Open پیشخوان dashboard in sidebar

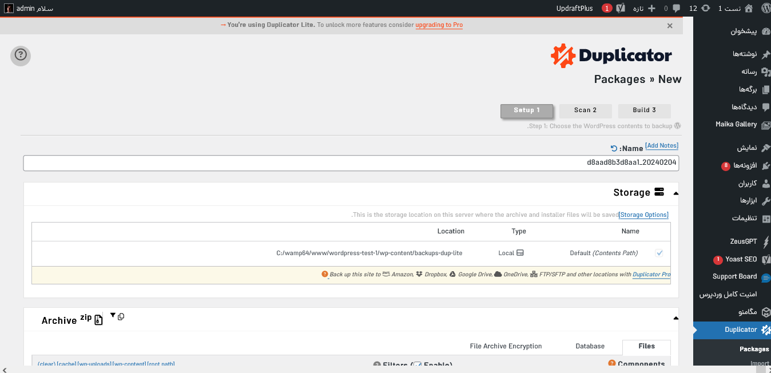point(732,31)
